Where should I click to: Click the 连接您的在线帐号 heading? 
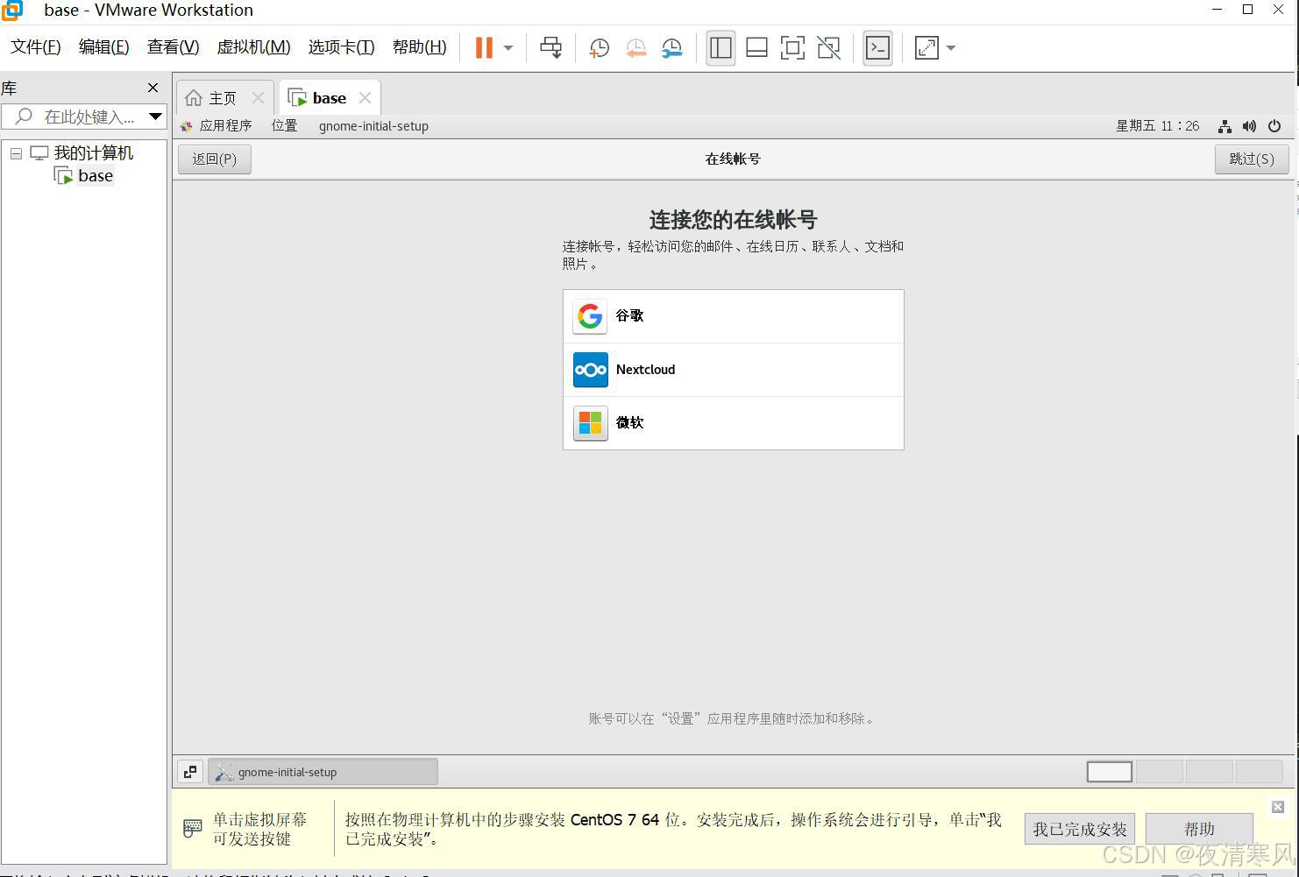click(733, 219)
